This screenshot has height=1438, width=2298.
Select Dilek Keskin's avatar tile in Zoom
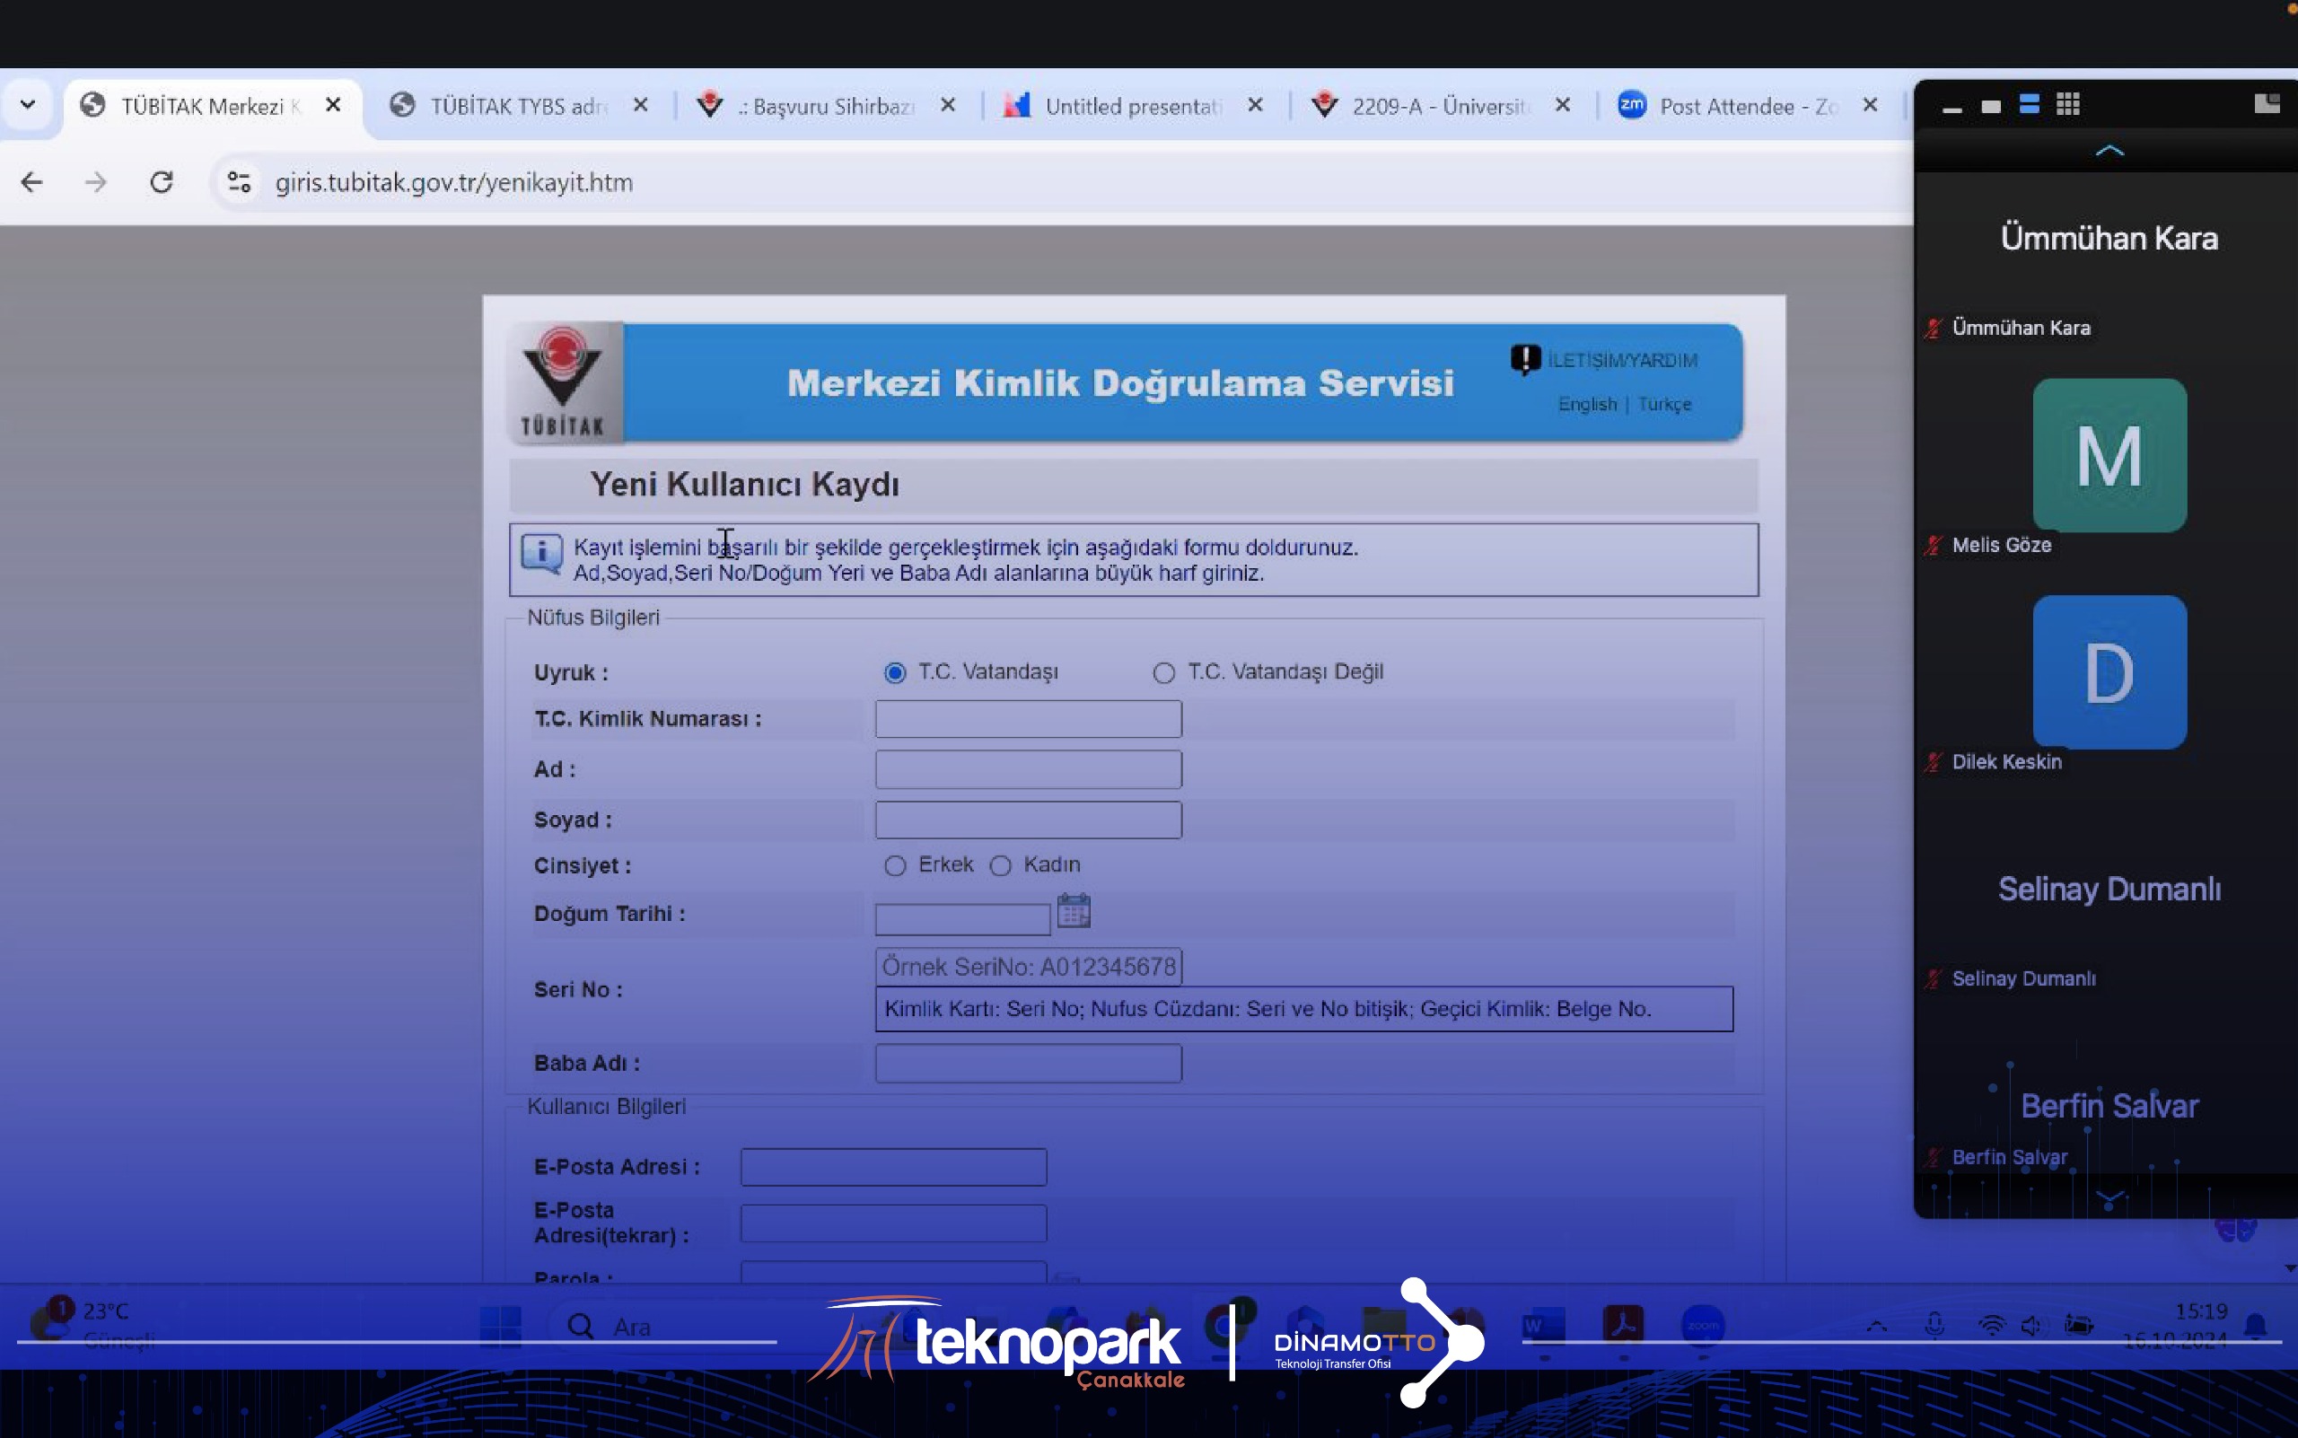[x=2109, y=672]
